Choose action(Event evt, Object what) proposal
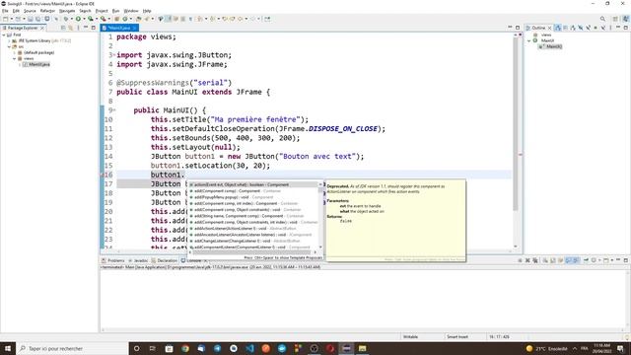This screenshot has width=631, height=355. 253,184
